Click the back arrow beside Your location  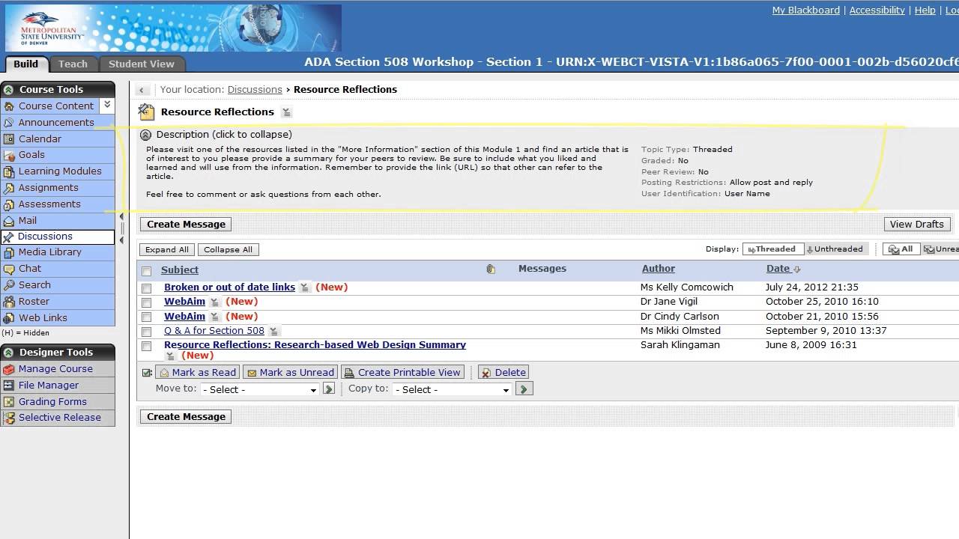[x=142, y=90]
